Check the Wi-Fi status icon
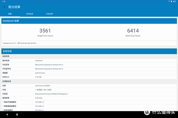Screen dimensions: 178x118 169,1
